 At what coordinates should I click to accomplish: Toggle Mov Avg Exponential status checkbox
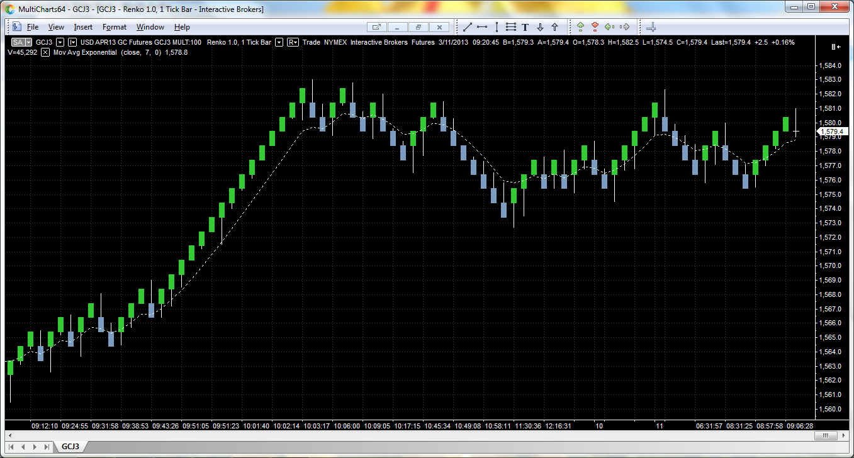pyautogui.click(x=45, y=52)
